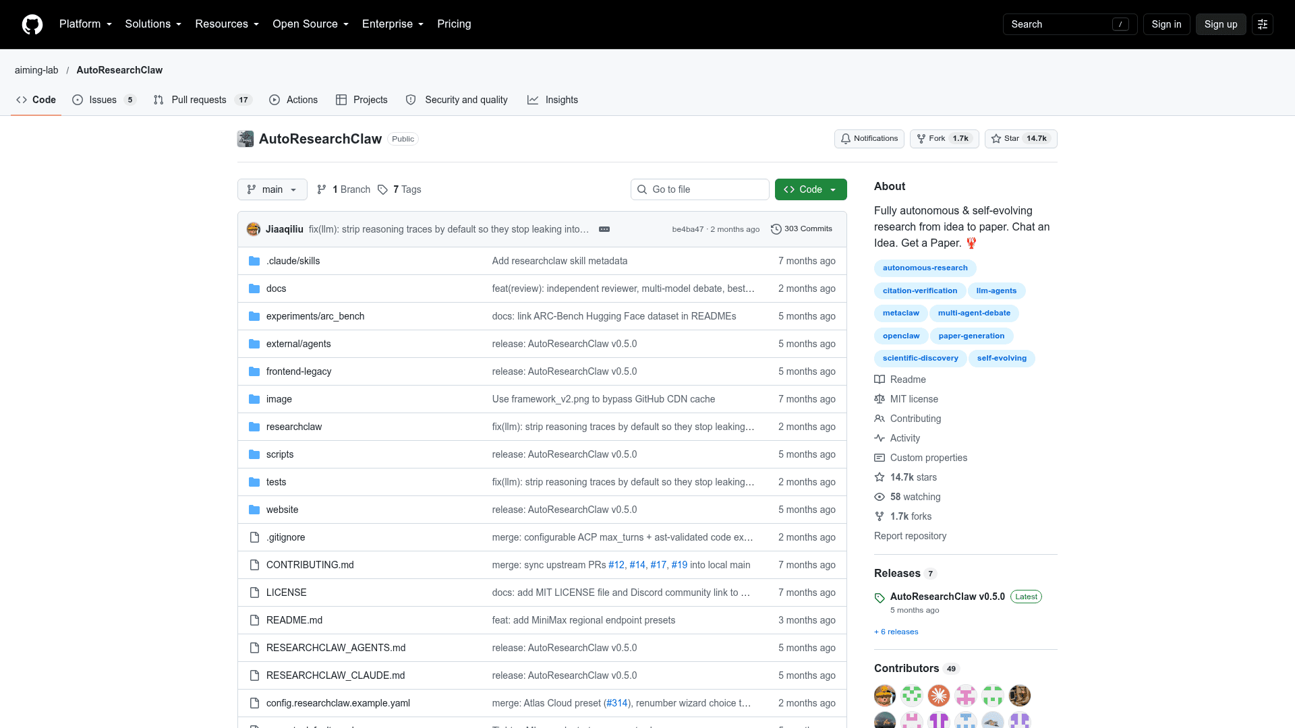Expand the Resources menu
Viewport: 1295px width, 728px height.
[227, 24]
